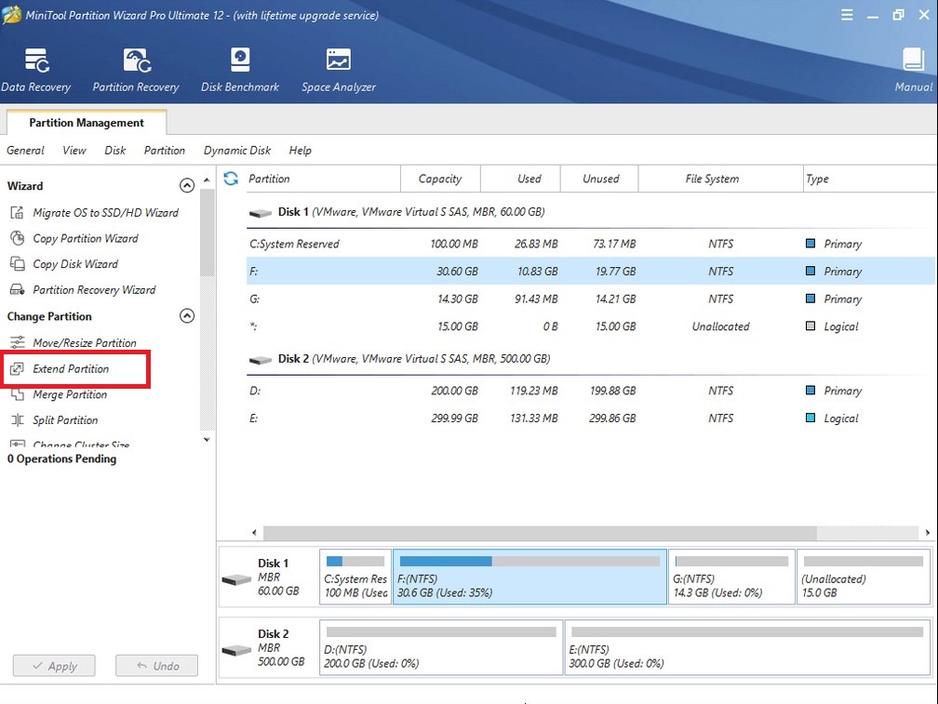The image size is (938, 704).
Task: Select F:(NTFS) block in disk map
Action: click(529, 577)
